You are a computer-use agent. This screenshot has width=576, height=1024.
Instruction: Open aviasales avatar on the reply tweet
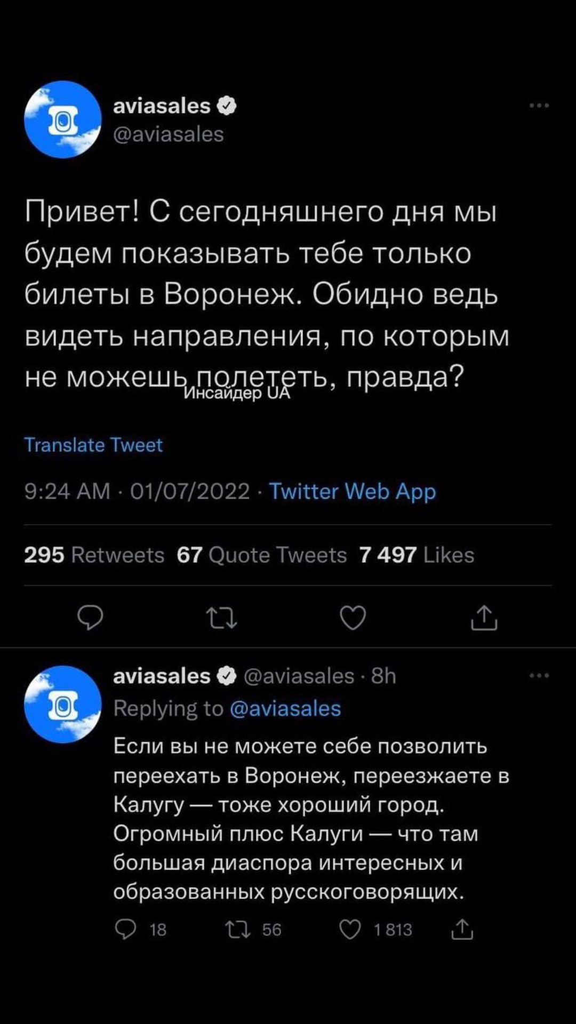[63, 704]
